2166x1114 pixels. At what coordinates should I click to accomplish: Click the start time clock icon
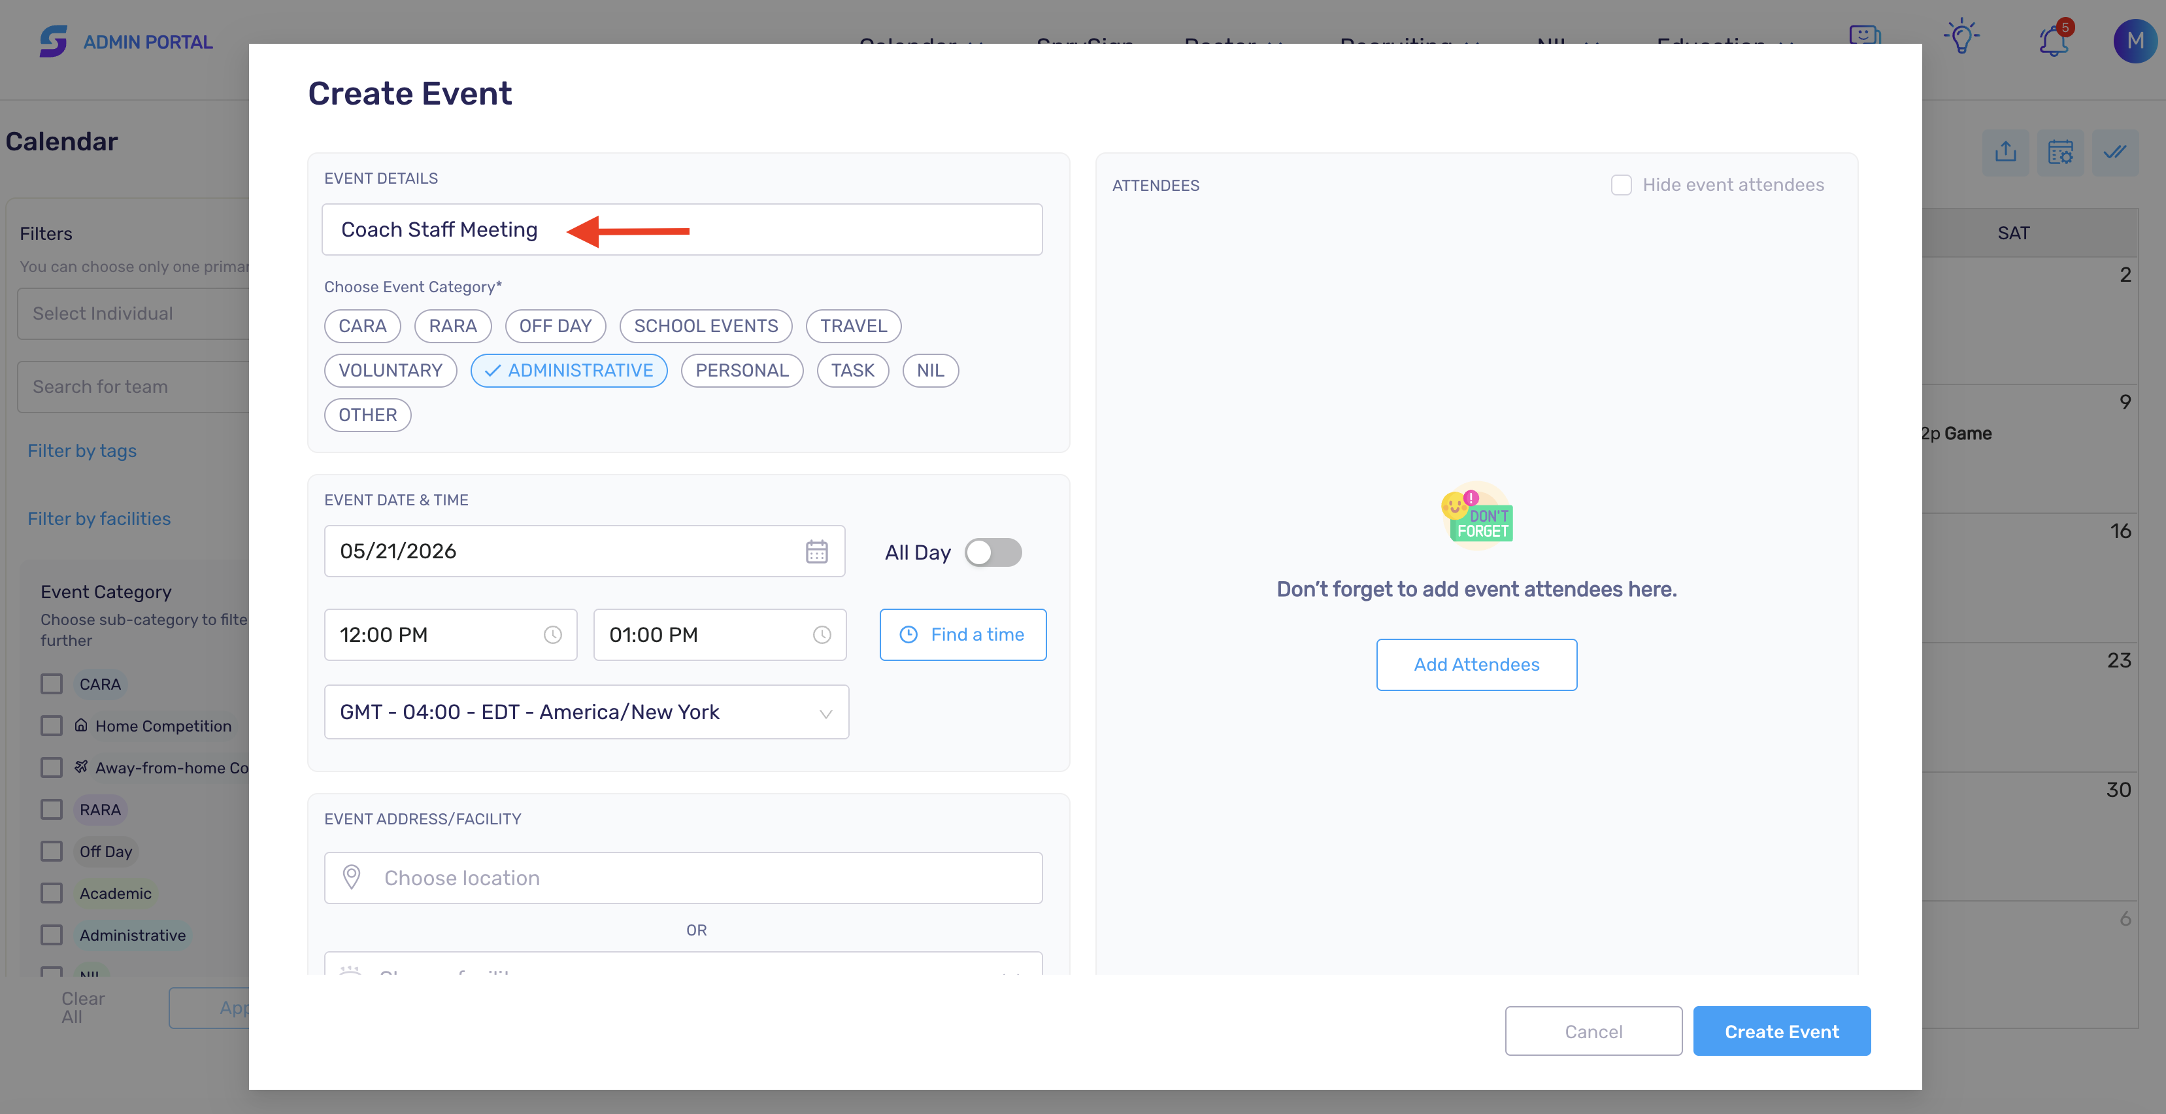[x=552, y=635]
